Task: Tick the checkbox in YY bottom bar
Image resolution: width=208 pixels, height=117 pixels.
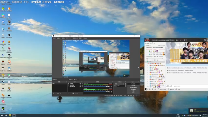Action: (x=159, y=89)
